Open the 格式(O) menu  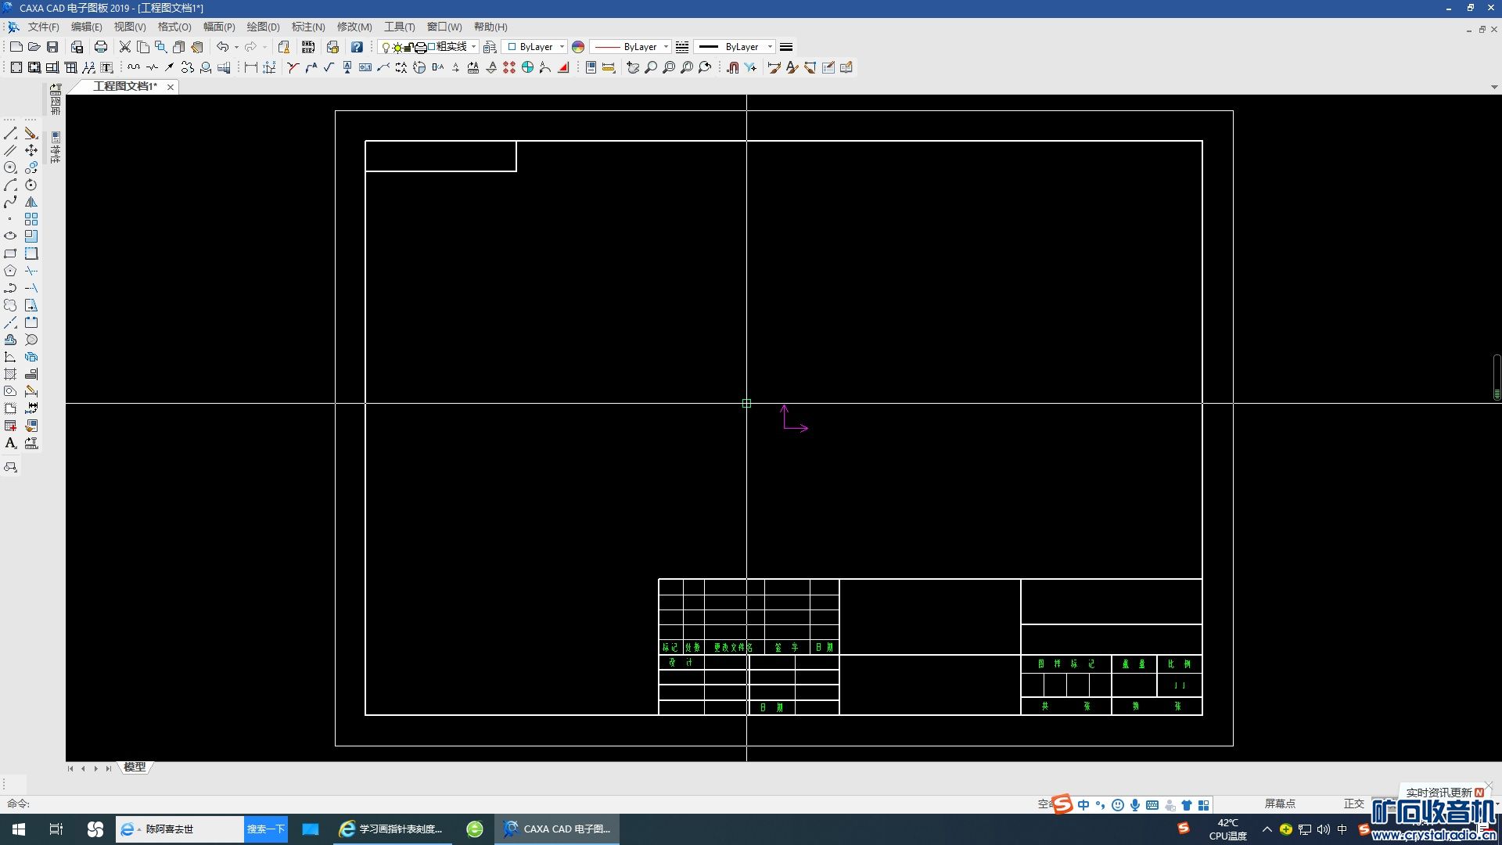click(x=174, y=27)
